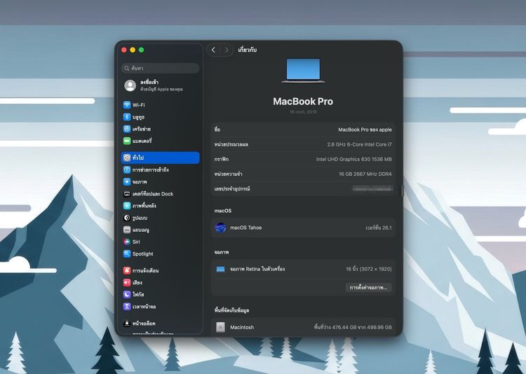Click the user avatar for Apple sign-in

coord(130,85)
